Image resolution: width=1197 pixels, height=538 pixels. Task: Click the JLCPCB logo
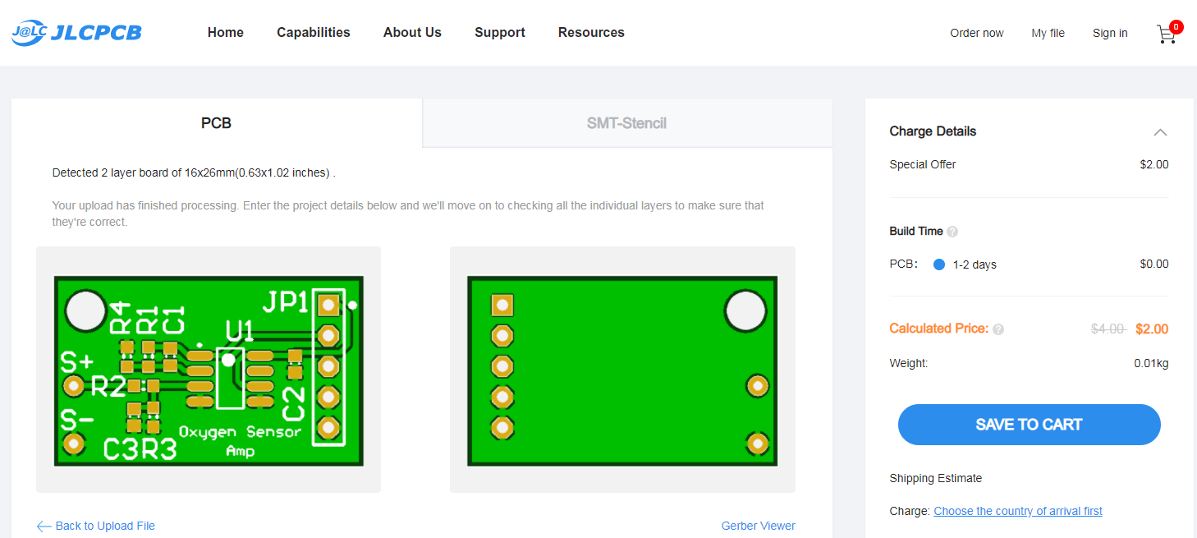76,33
